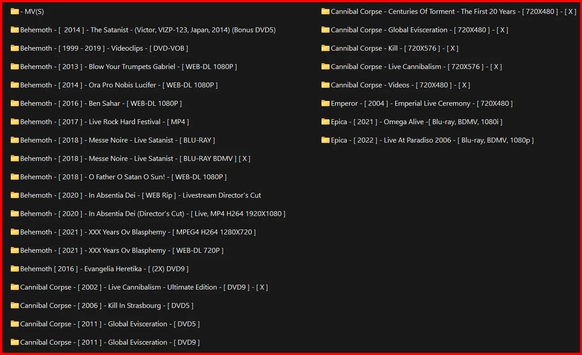
Task: Click folder icon for Global Evisceration DVD5
Action: (x=15, y=324)
